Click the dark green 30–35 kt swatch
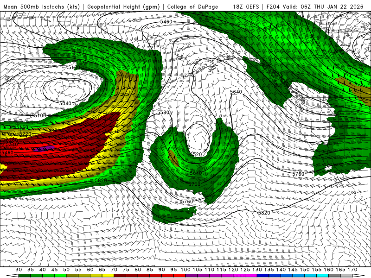The image size is (371, 278). 25,276
